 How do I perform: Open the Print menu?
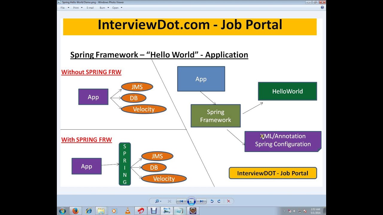coord(76,8)
